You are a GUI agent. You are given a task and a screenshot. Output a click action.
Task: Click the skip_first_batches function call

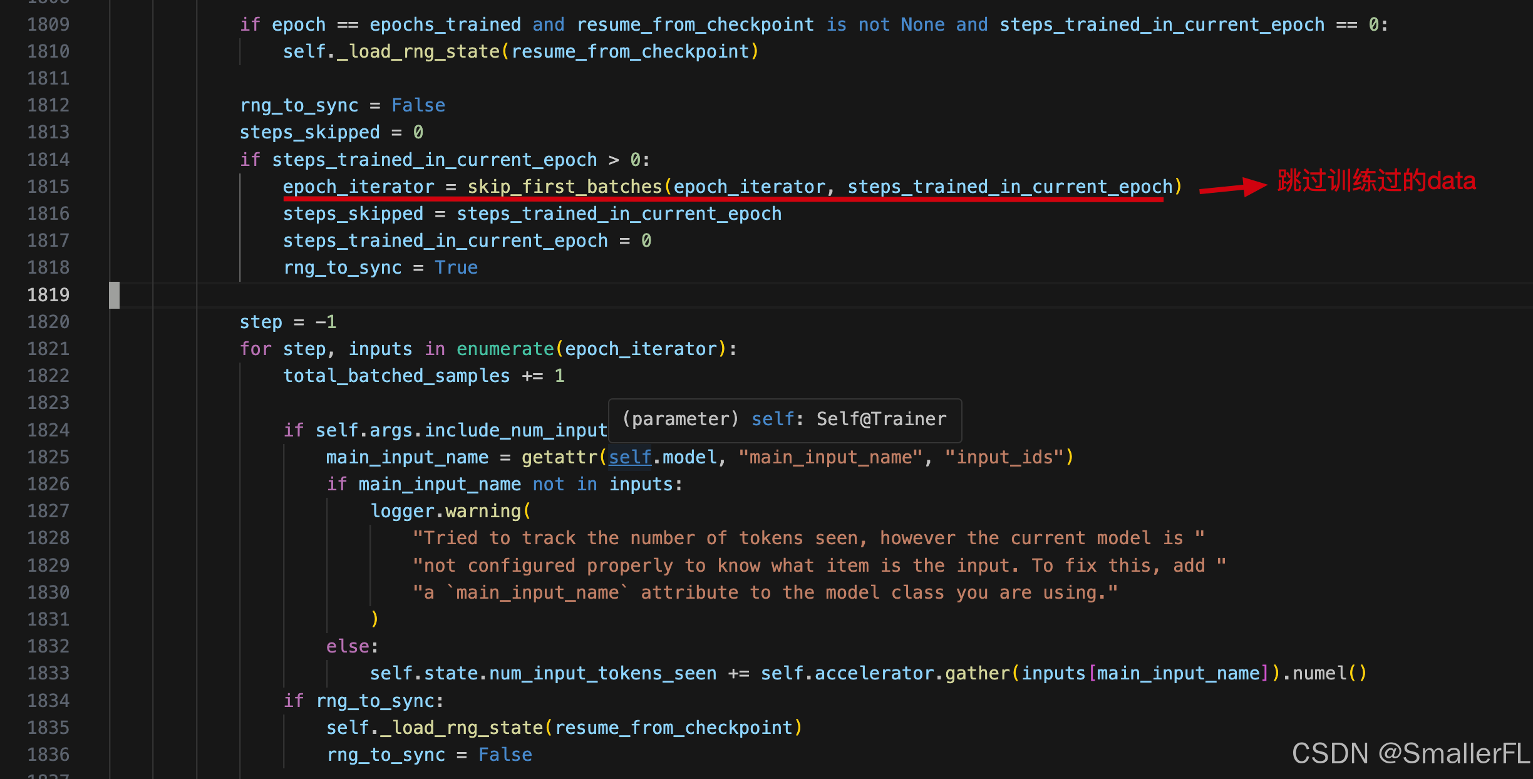[x=565, y=187]
